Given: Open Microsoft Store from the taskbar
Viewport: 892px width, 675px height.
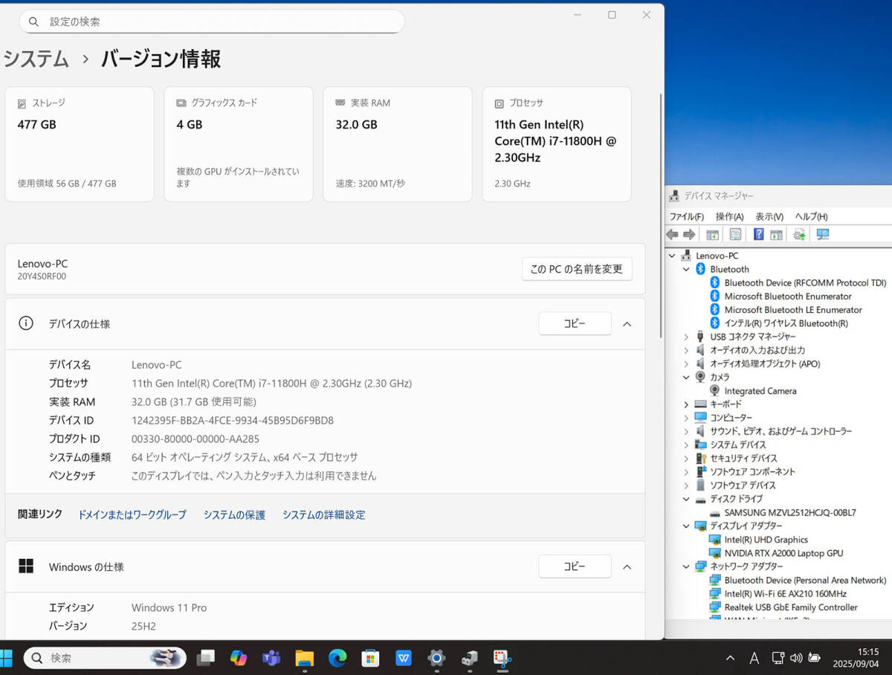Looking at the screenshot, I should [x=370, y=658].
